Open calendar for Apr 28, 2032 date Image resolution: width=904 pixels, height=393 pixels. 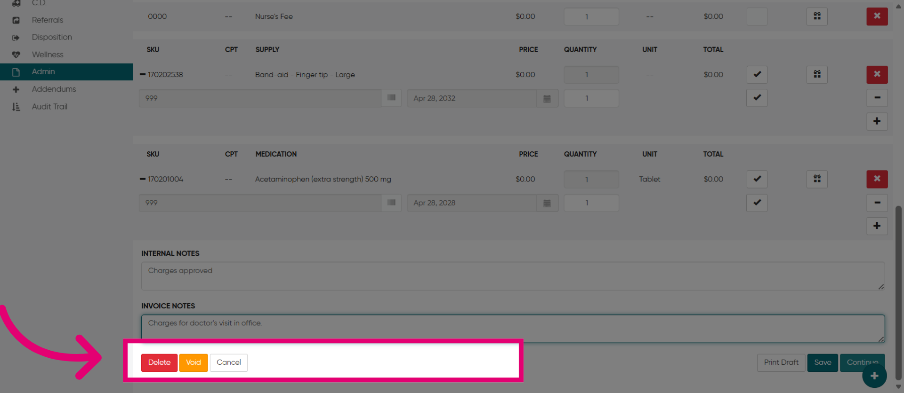[x=547, y=98]
